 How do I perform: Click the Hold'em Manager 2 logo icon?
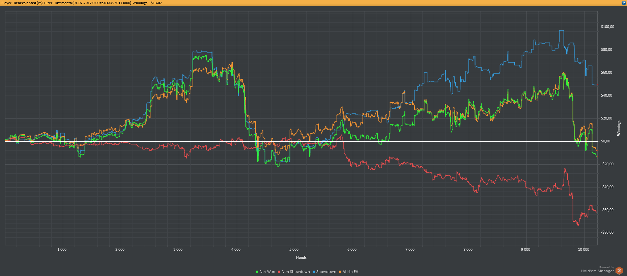coord(619,270)
